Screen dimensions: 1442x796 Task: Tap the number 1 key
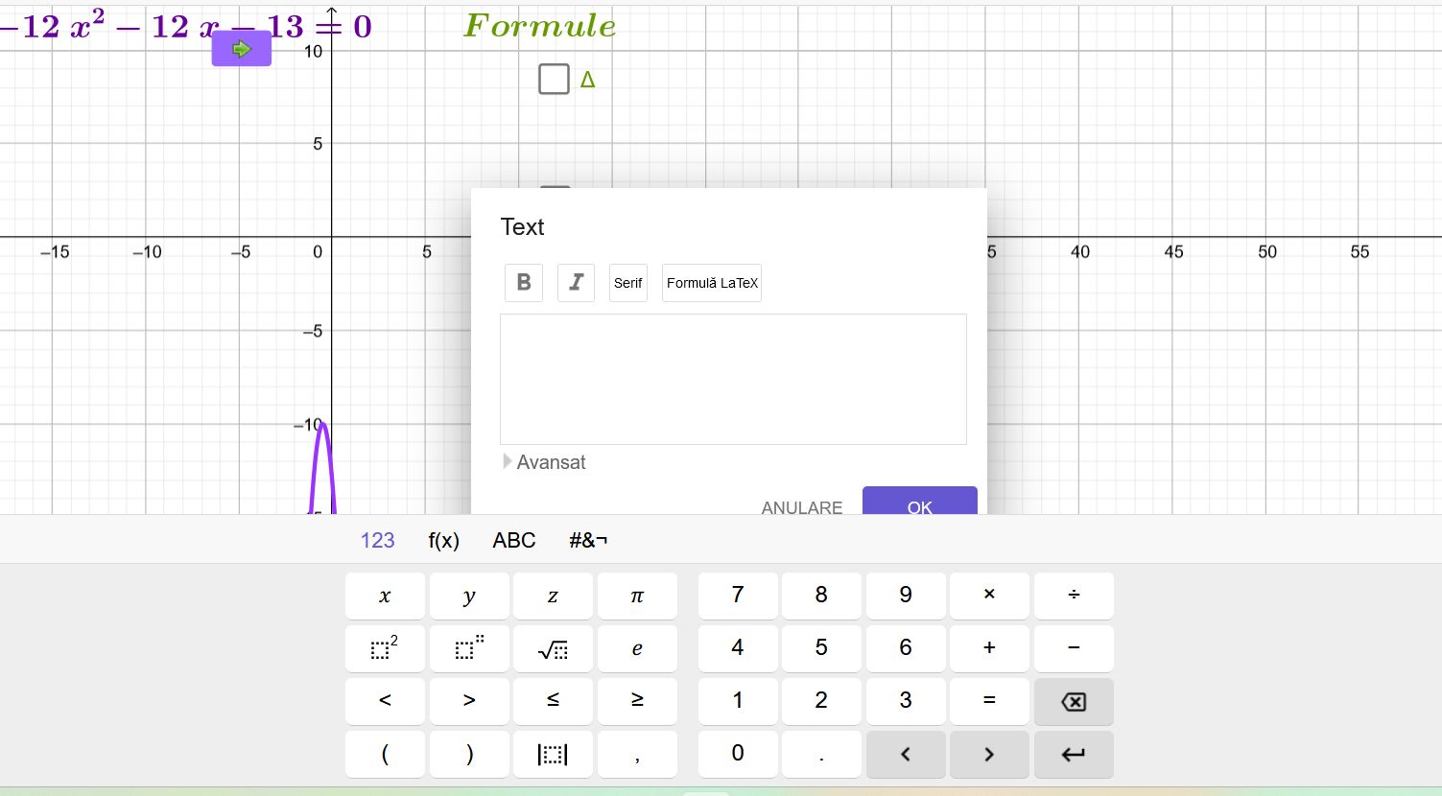(738, 701)
